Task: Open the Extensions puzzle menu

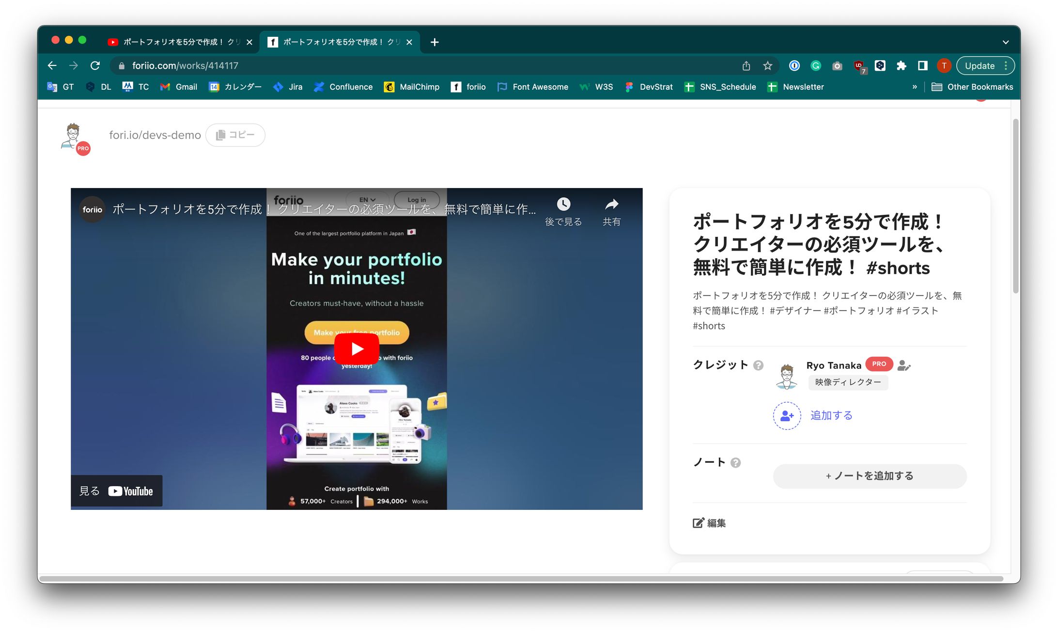Action: tap(901, 65)
